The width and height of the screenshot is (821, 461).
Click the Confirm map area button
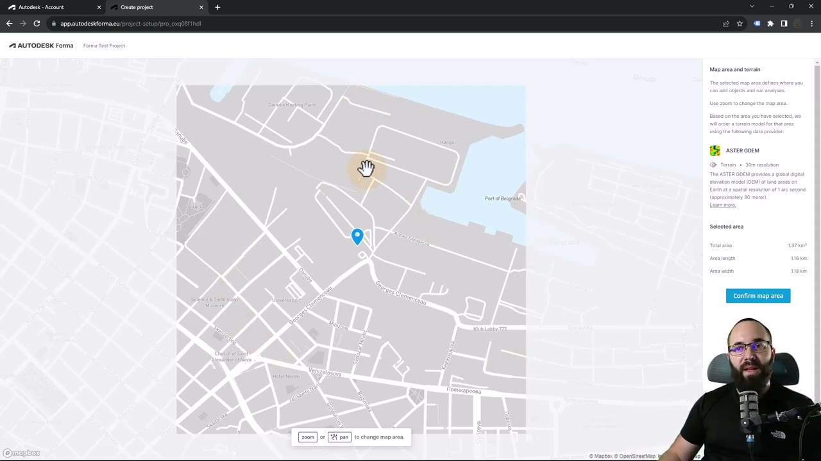click(758, 296)
